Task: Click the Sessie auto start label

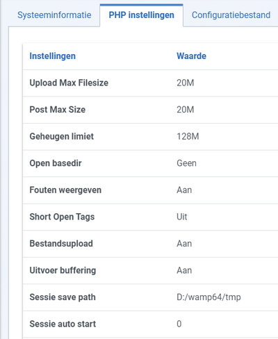Action: (x=63, y=324)
